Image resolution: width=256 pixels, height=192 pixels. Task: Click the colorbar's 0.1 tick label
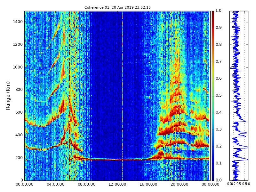pyautogui.click(x=219, y=163)
